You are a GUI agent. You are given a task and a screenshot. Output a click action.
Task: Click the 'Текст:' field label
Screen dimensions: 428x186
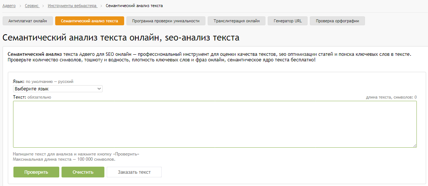tap(19, 97)
